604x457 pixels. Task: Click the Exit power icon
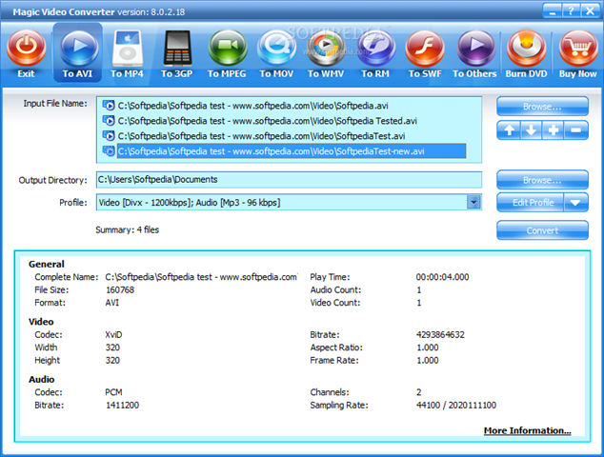pyautogui.click(x=26, y=48)
